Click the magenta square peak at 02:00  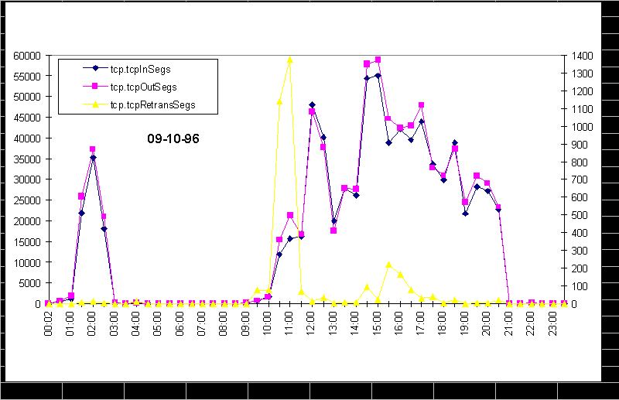[x=92, y=149]
